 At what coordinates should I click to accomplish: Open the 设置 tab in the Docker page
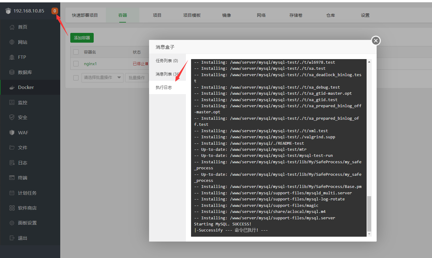click(365, 15)
